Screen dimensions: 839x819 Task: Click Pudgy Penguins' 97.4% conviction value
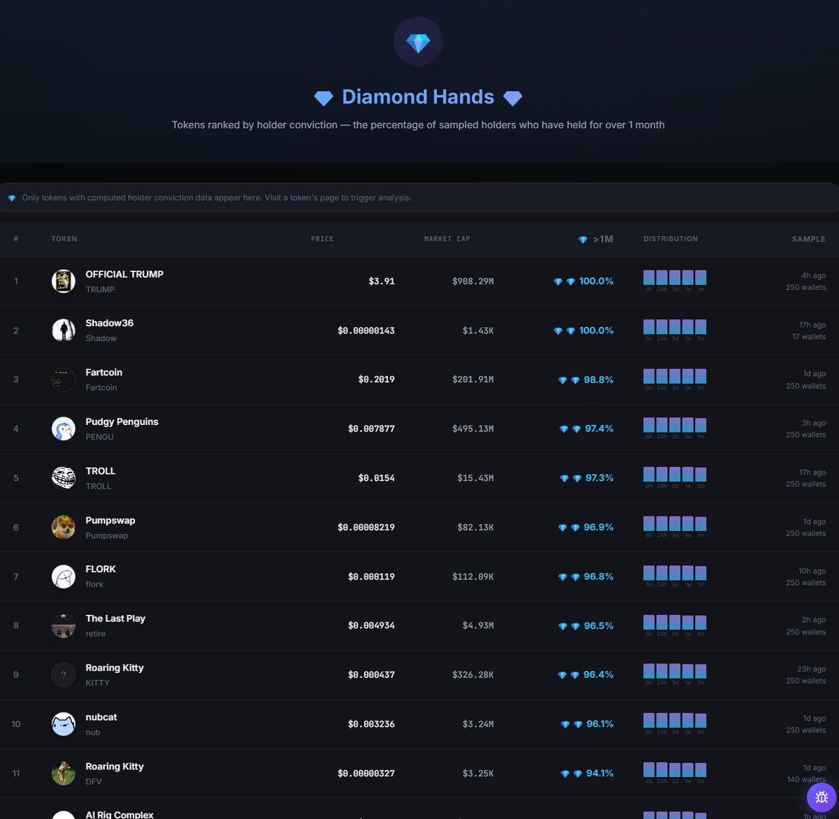tap(599, 428)
